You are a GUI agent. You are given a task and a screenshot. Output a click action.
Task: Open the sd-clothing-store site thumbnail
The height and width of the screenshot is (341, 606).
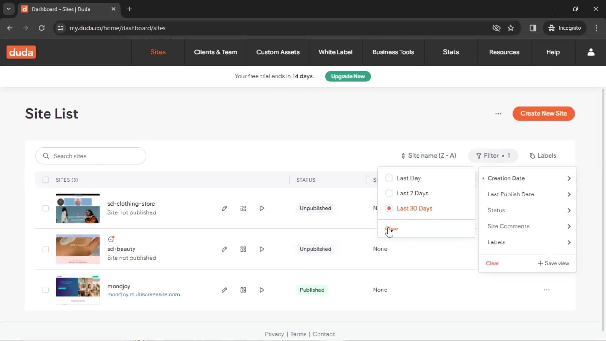[78, 208]
